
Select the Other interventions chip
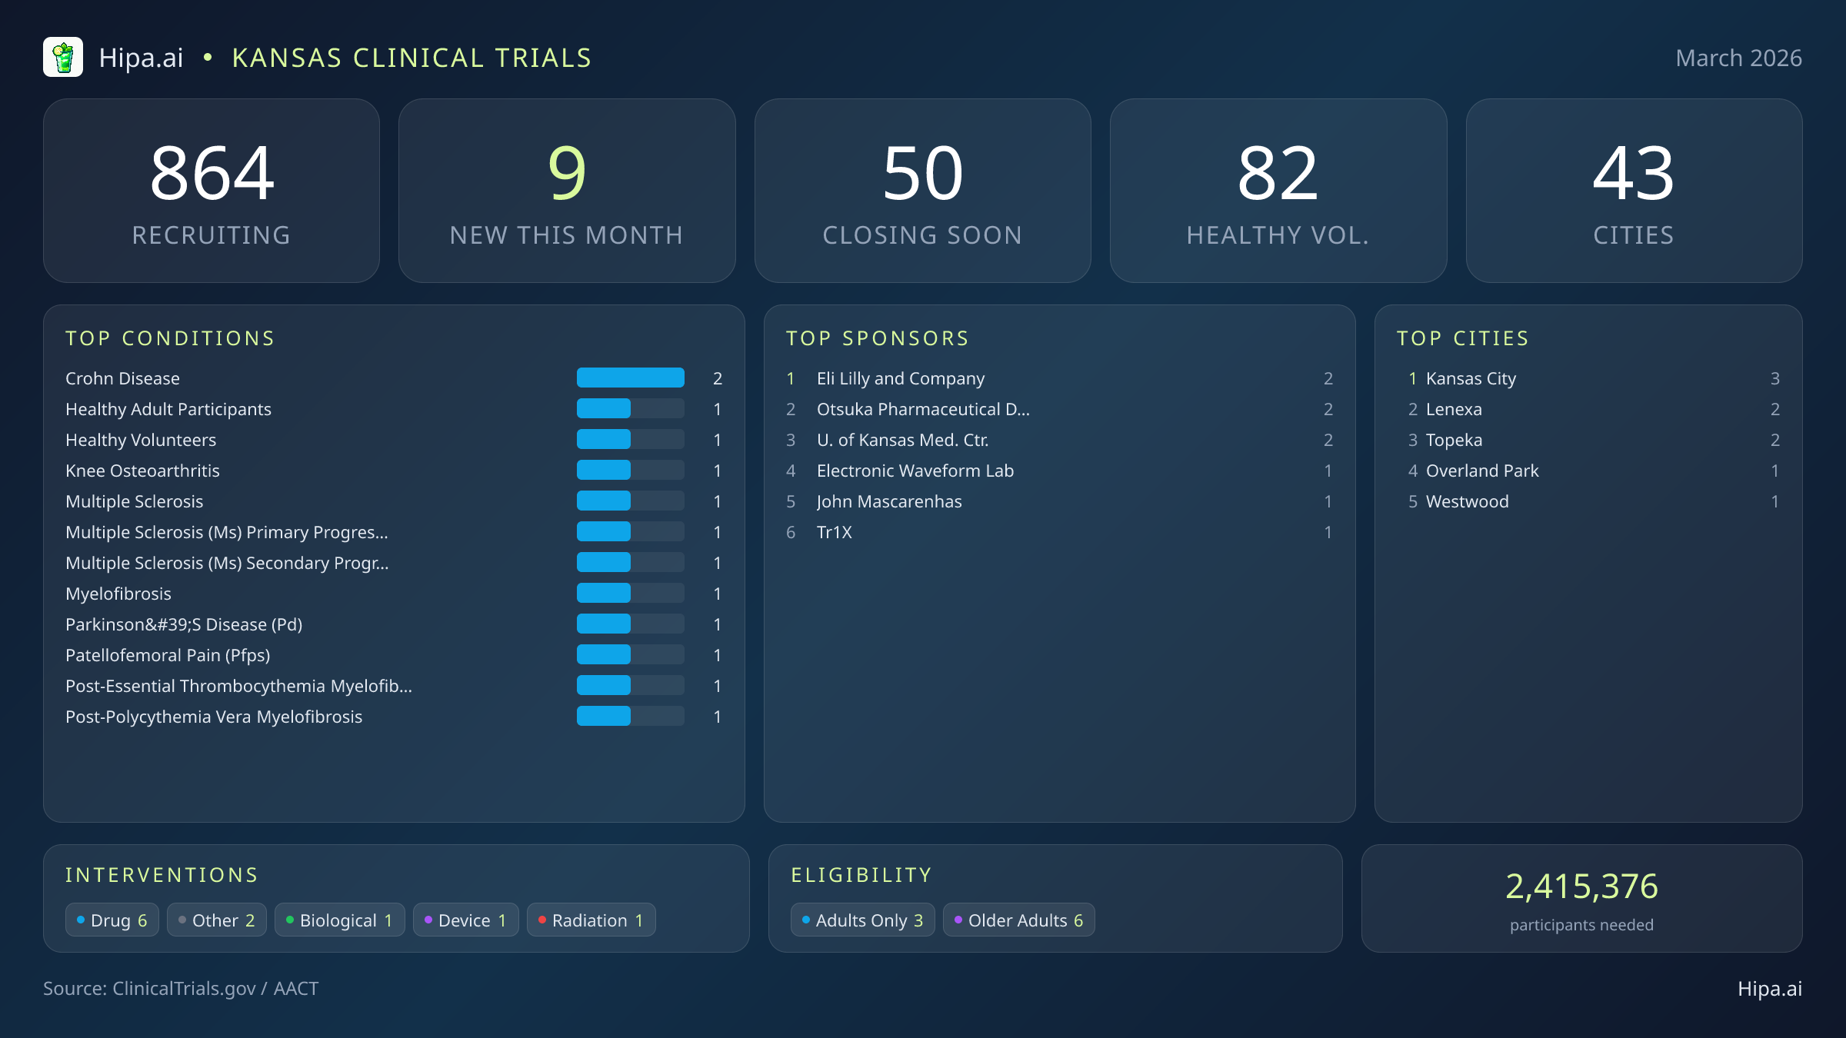point(216,920)
